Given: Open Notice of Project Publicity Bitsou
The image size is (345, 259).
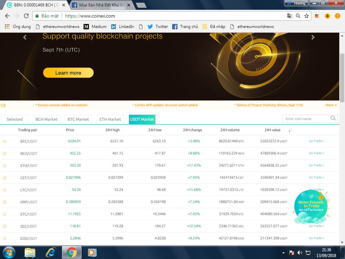Looking at the screenshot, I should pyautogui.click(x=270, y=105).
